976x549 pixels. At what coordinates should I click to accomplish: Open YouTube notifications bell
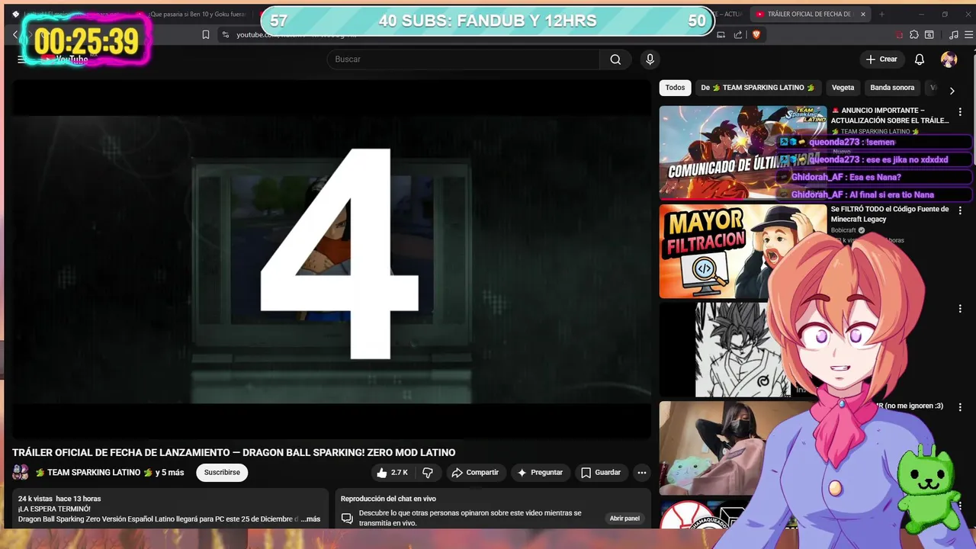click(920, 59)
